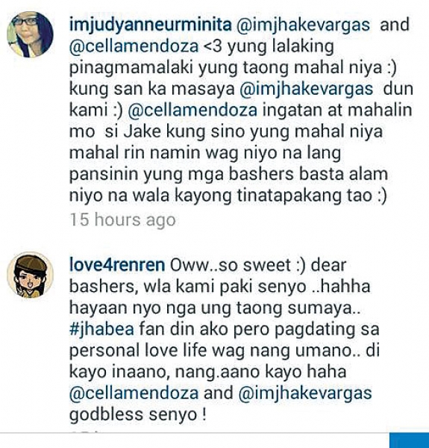The height and width of the screenshot is (448, 429).
Task: Tap the cut-off timestamp below love4renren's comment
Action: (86, 431)
